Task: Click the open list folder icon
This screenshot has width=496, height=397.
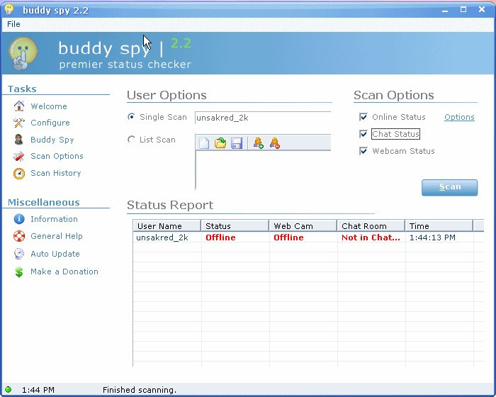Action: point(220,143)
